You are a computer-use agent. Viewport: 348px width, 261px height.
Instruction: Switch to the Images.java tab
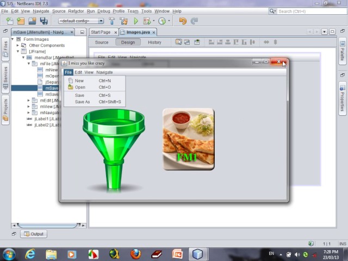pyautogui.click(x=138, y=32)
